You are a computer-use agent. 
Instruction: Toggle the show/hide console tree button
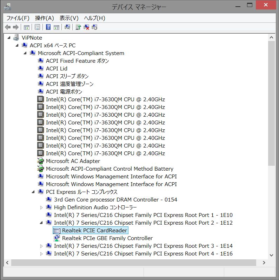click(27, 27)
